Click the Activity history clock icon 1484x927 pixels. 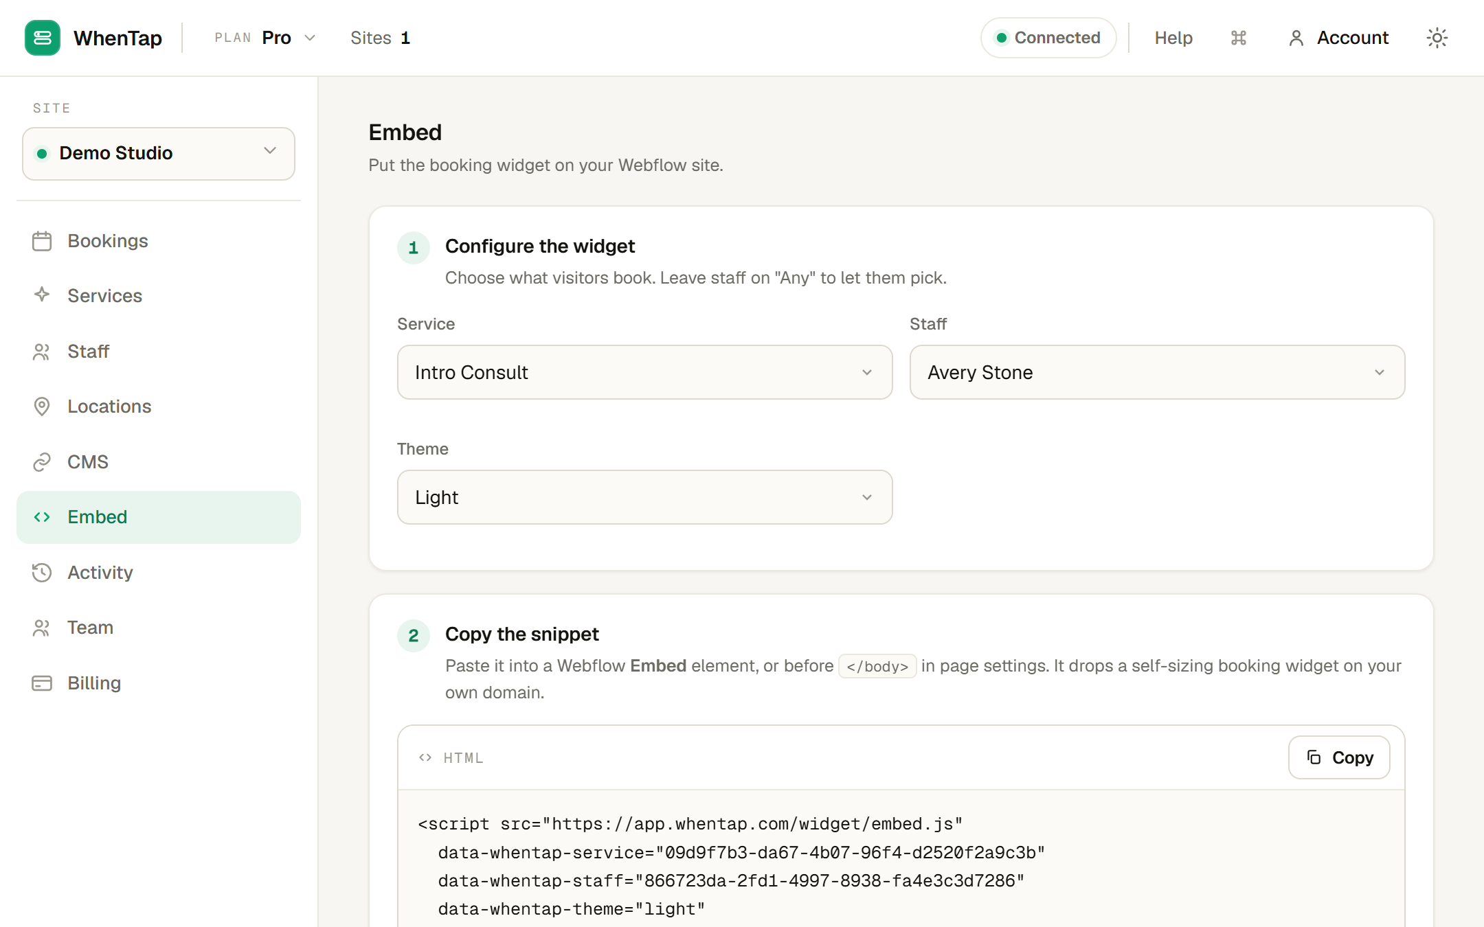42,573
